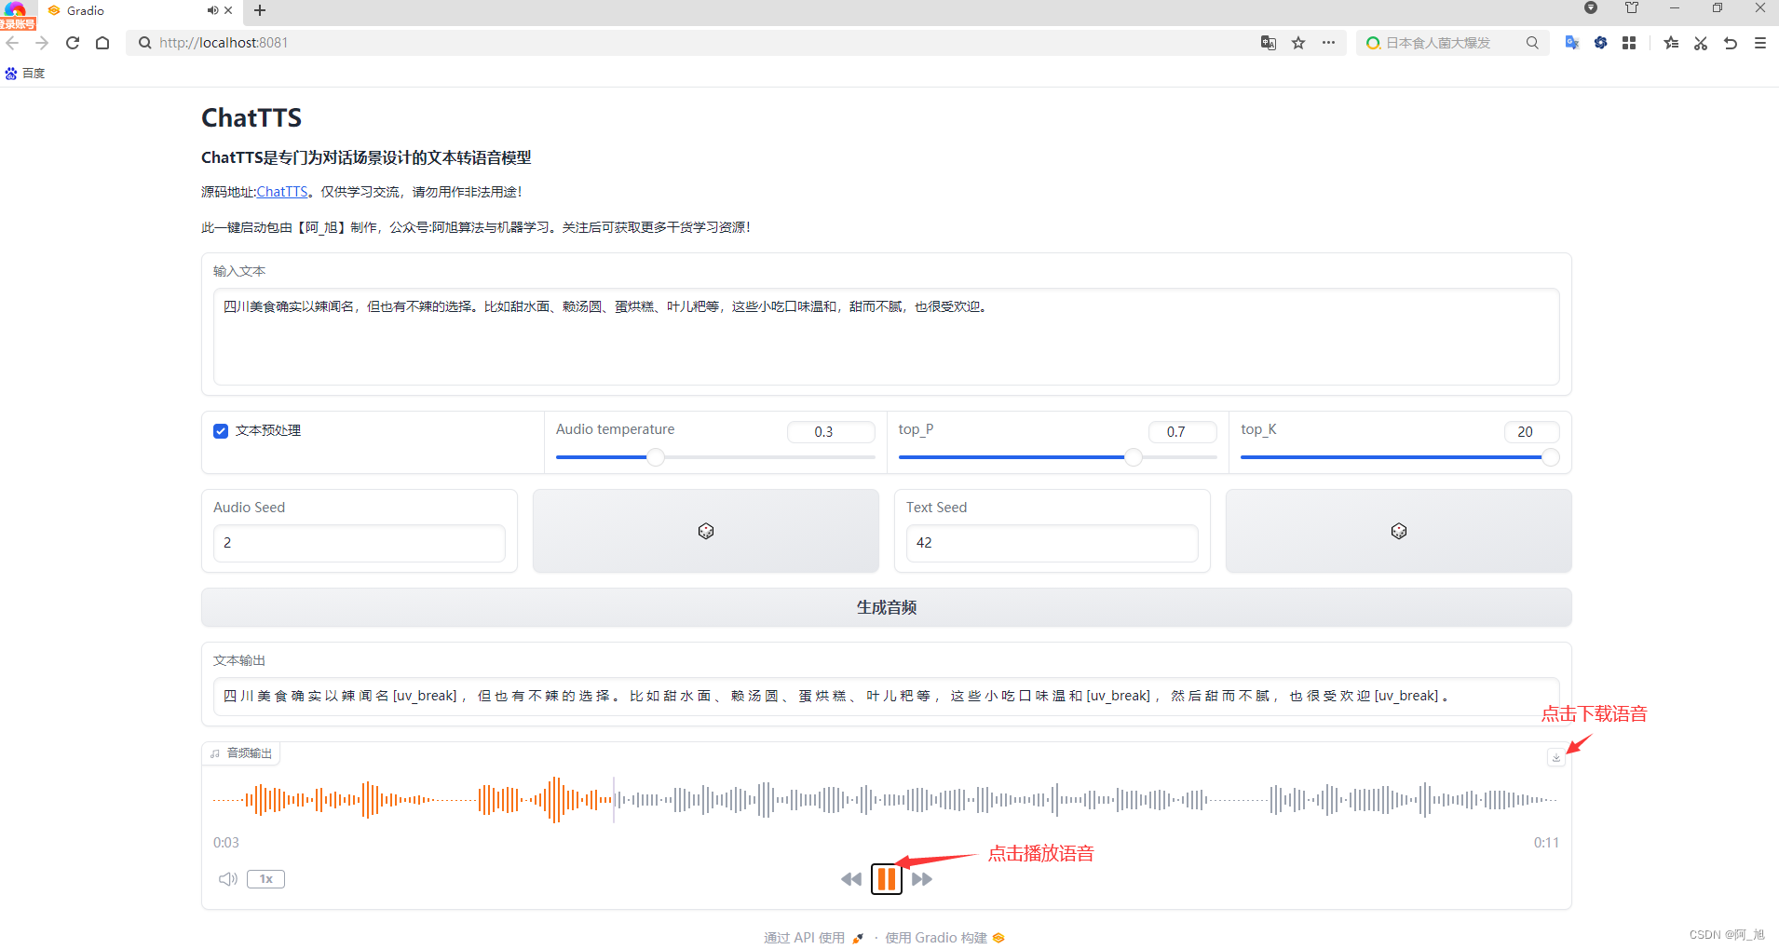Click the 生成音频 button
Viewport: 1779px width, 949px height.
(885, 606)
